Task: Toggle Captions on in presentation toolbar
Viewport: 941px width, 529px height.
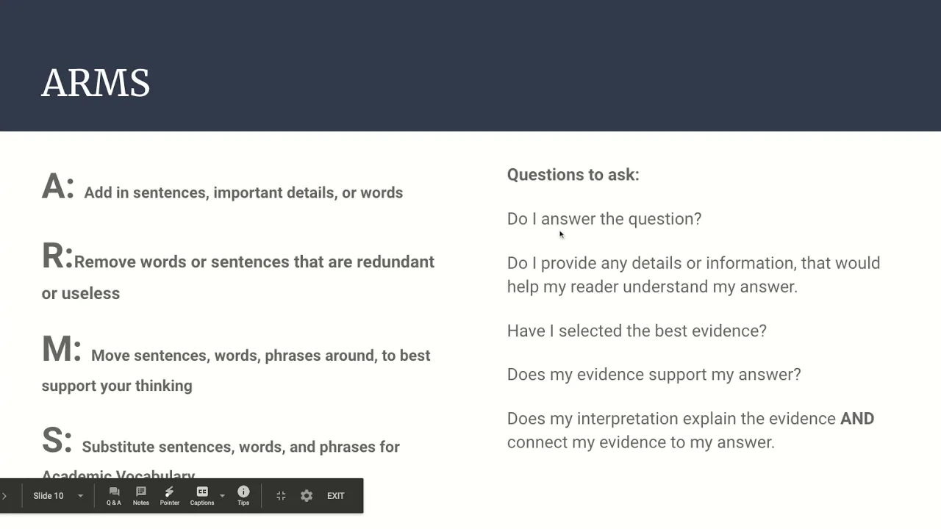Action: click(202, 496)
